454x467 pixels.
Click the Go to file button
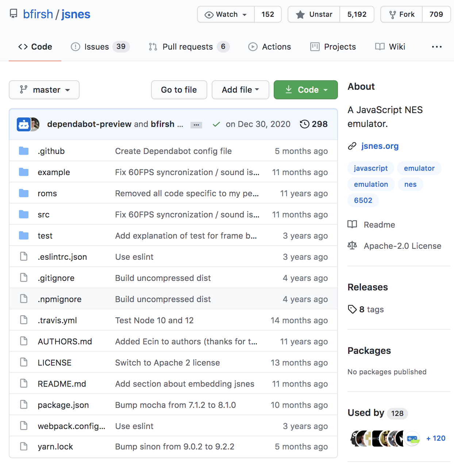click(179, 90)
